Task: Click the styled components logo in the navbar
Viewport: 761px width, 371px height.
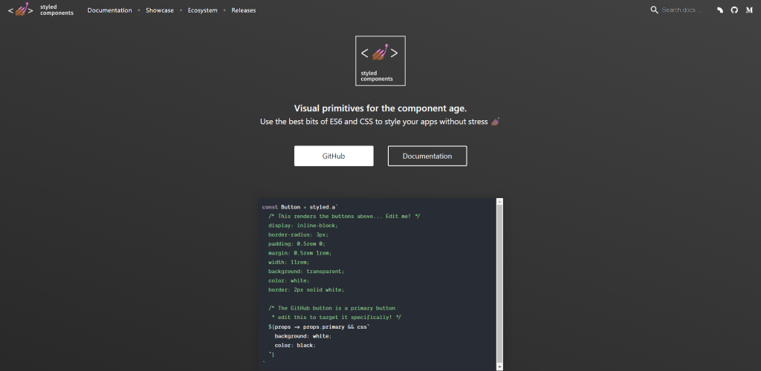Action: click(x=41, y=10)
